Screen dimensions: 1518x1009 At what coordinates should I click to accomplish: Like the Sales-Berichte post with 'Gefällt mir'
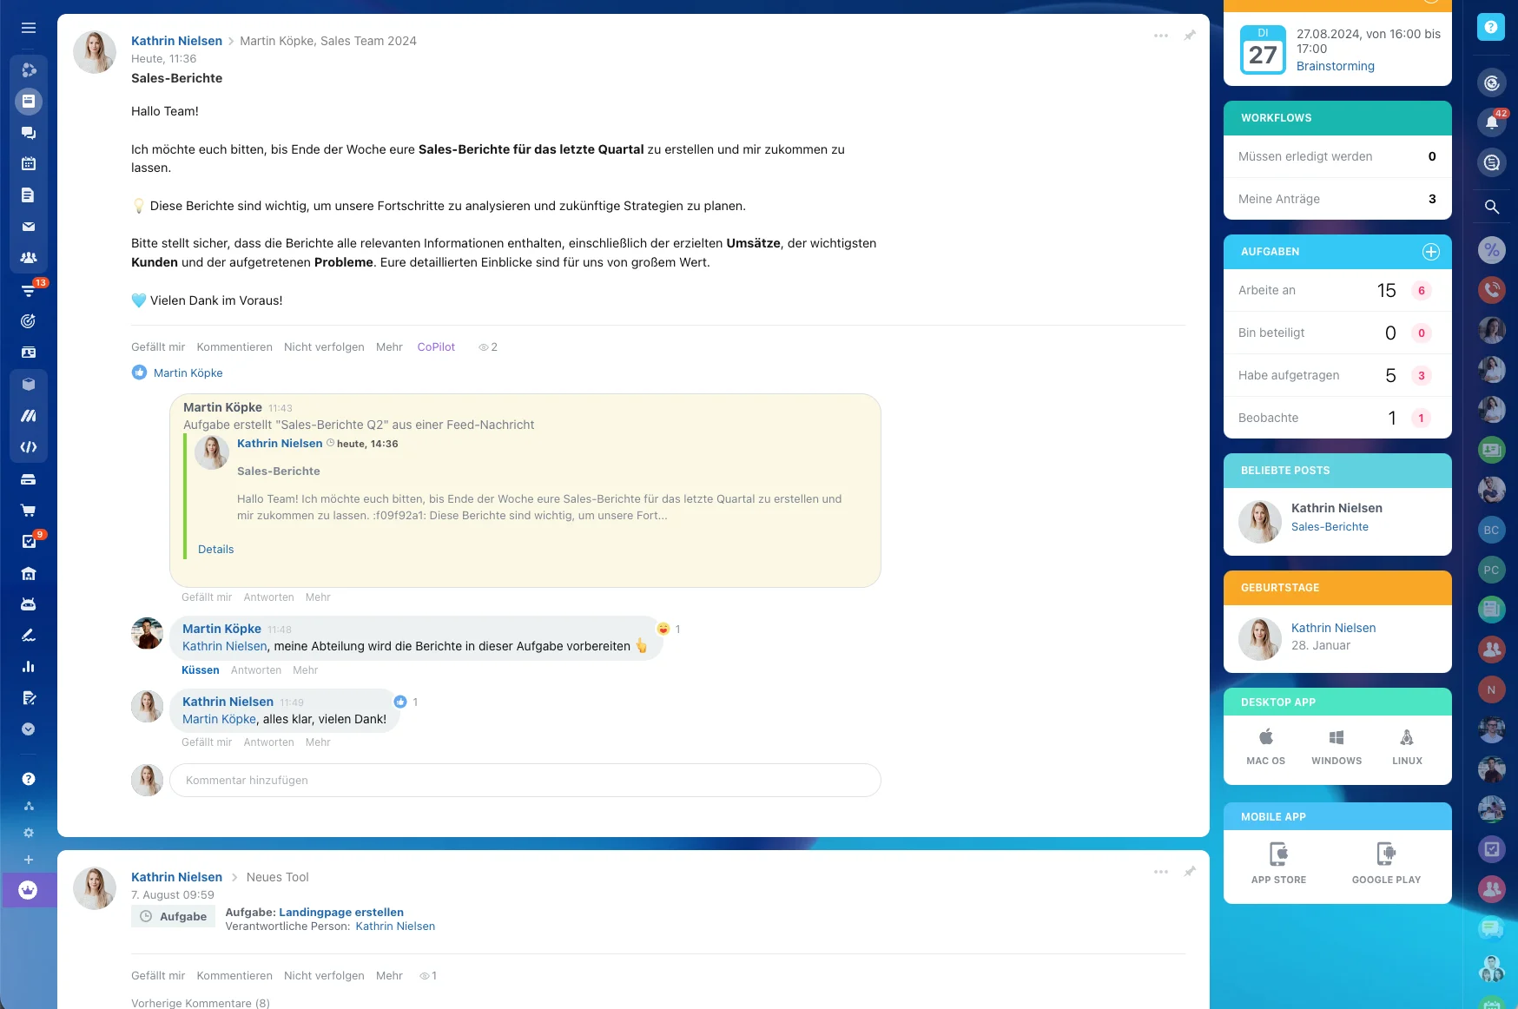157,346
